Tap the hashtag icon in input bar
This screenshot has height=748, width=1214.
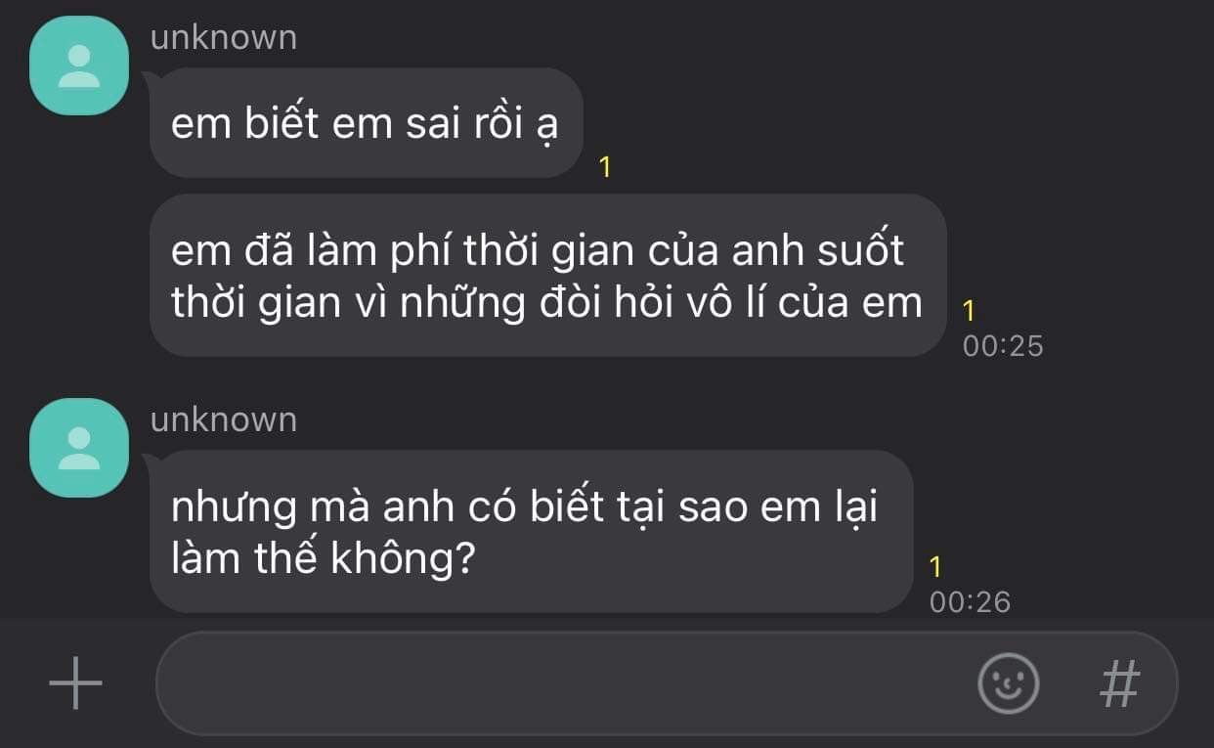tap(1120, 682)
